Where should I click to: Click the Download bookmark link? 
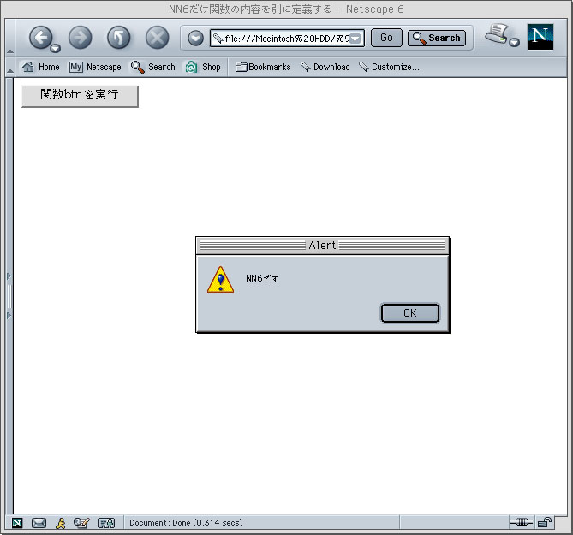coord(325,67)
